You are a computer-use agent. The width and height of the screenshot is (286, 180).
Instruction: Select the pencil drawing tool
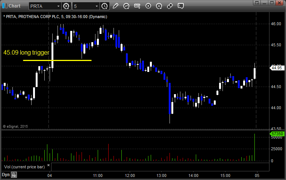[x=115, y=6]
